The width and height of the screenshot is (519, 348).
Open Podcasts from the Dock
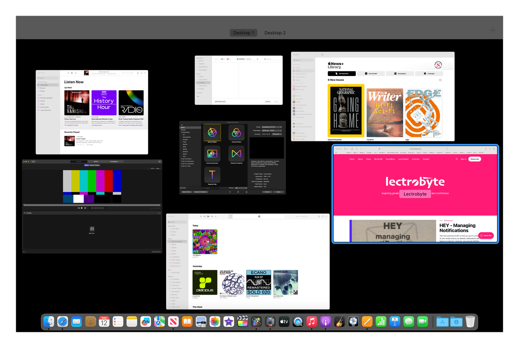point(326,322)
